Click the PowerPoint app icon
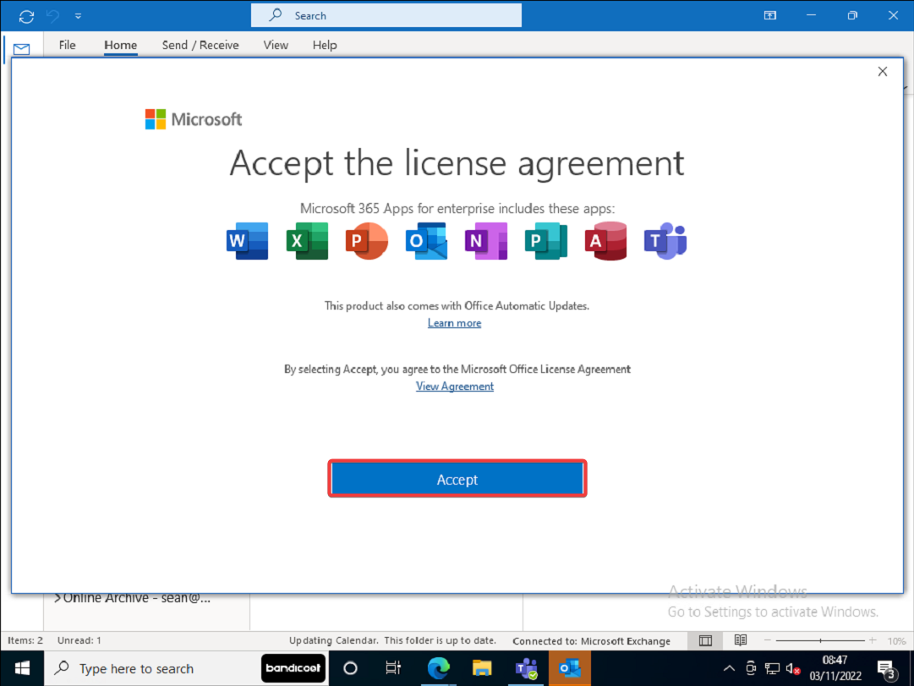Screen dimensions: 914x686 click(x=366, y=241)
